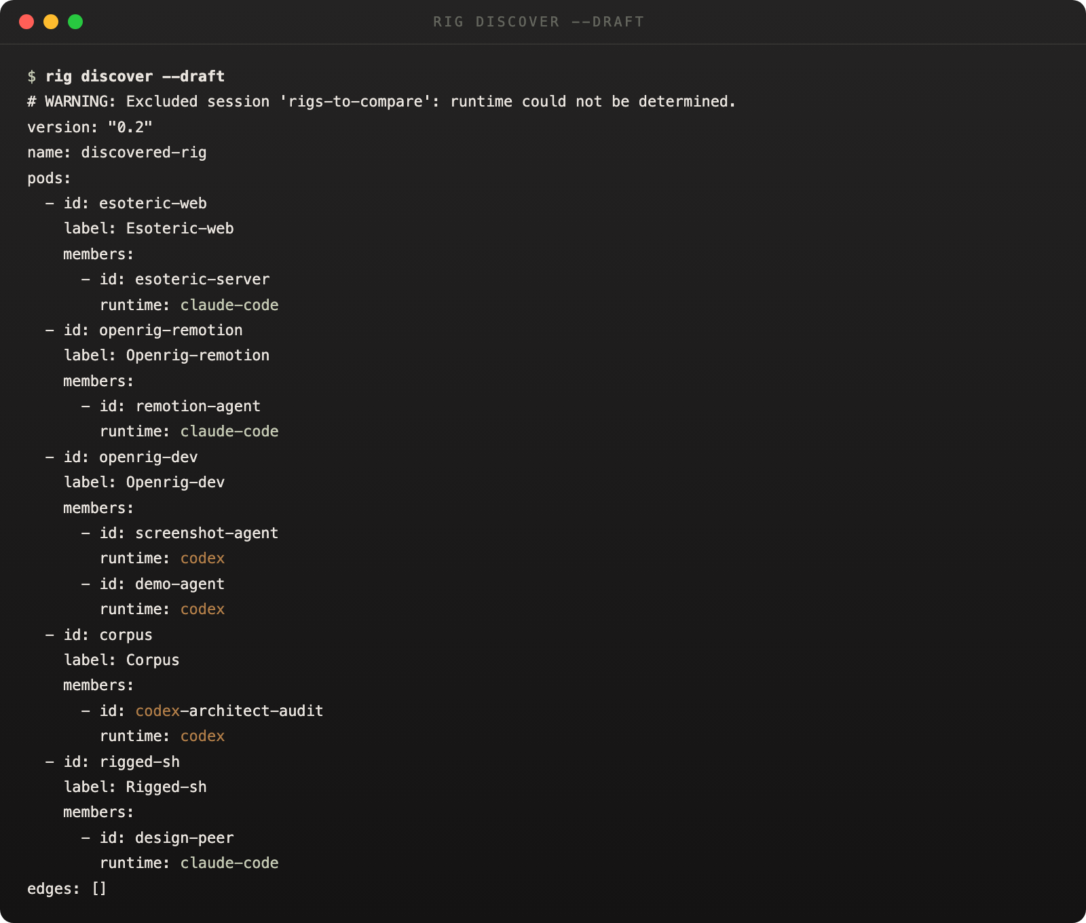Click runtime claude-code under design-peer
This screenshot has width=1086, height=923.
tap(189, 863)
